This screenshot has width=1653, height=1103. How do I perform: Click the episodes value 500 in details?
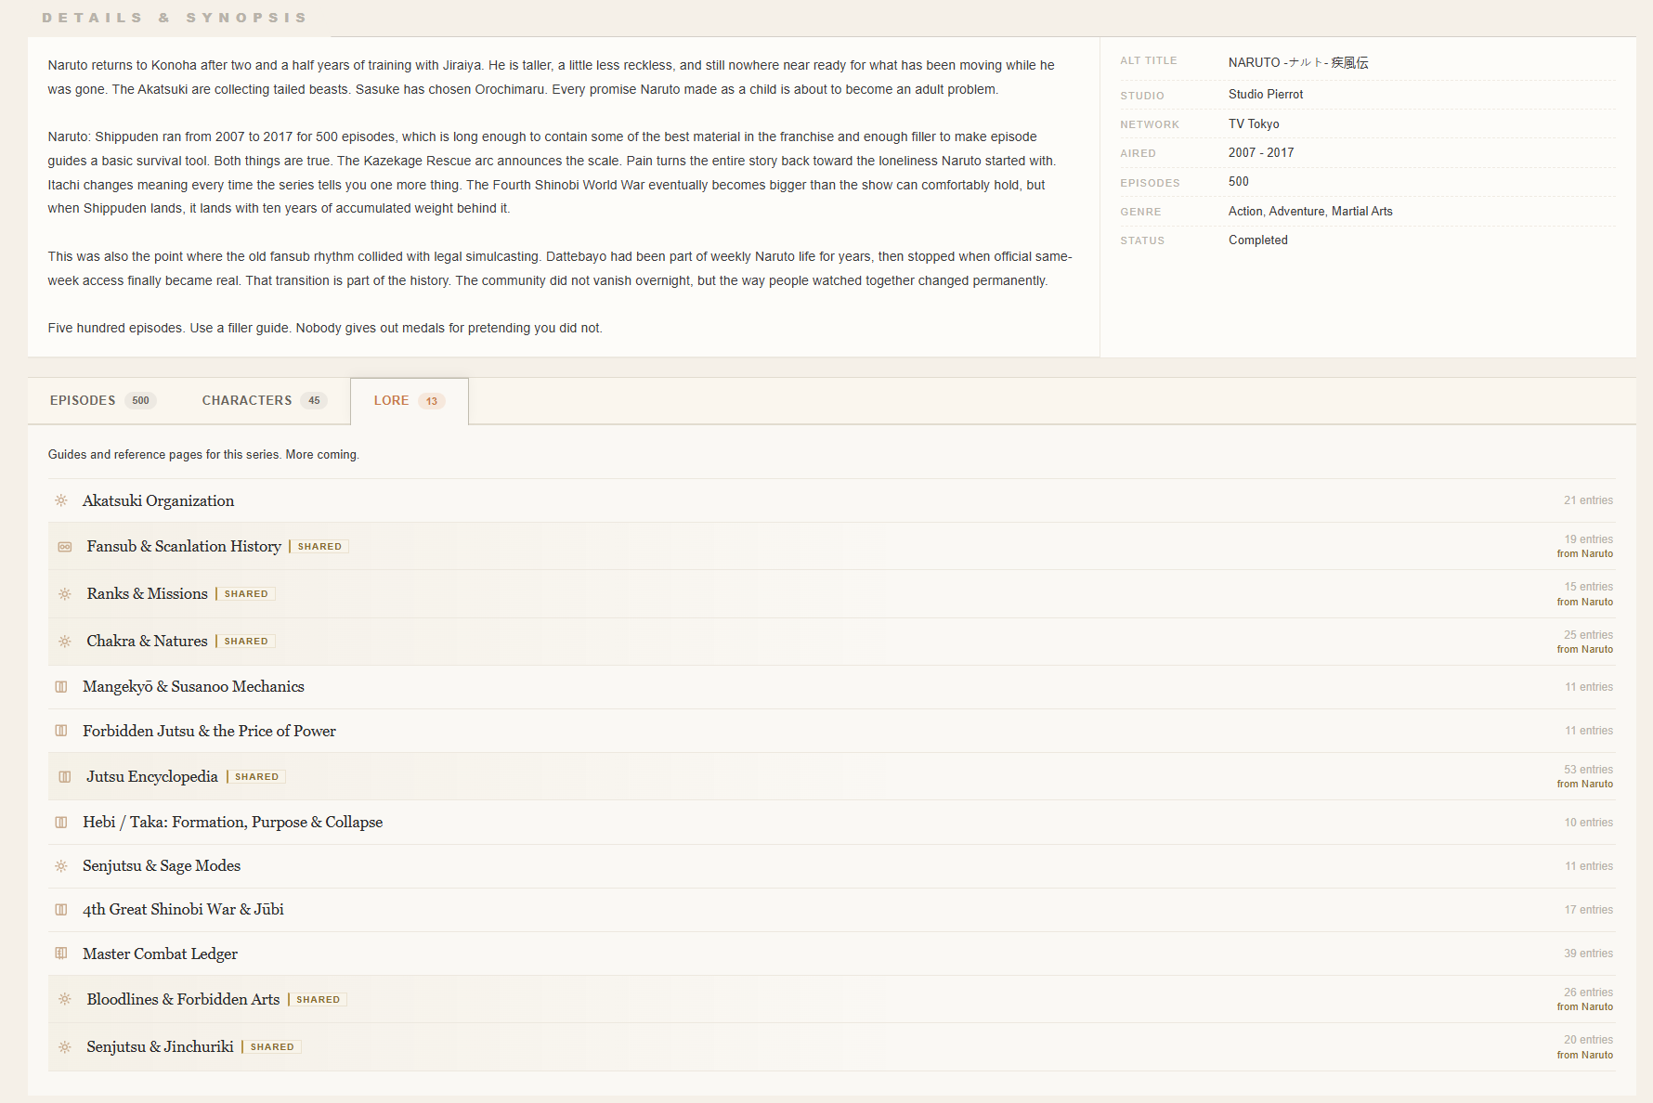tap(1239, 182)
